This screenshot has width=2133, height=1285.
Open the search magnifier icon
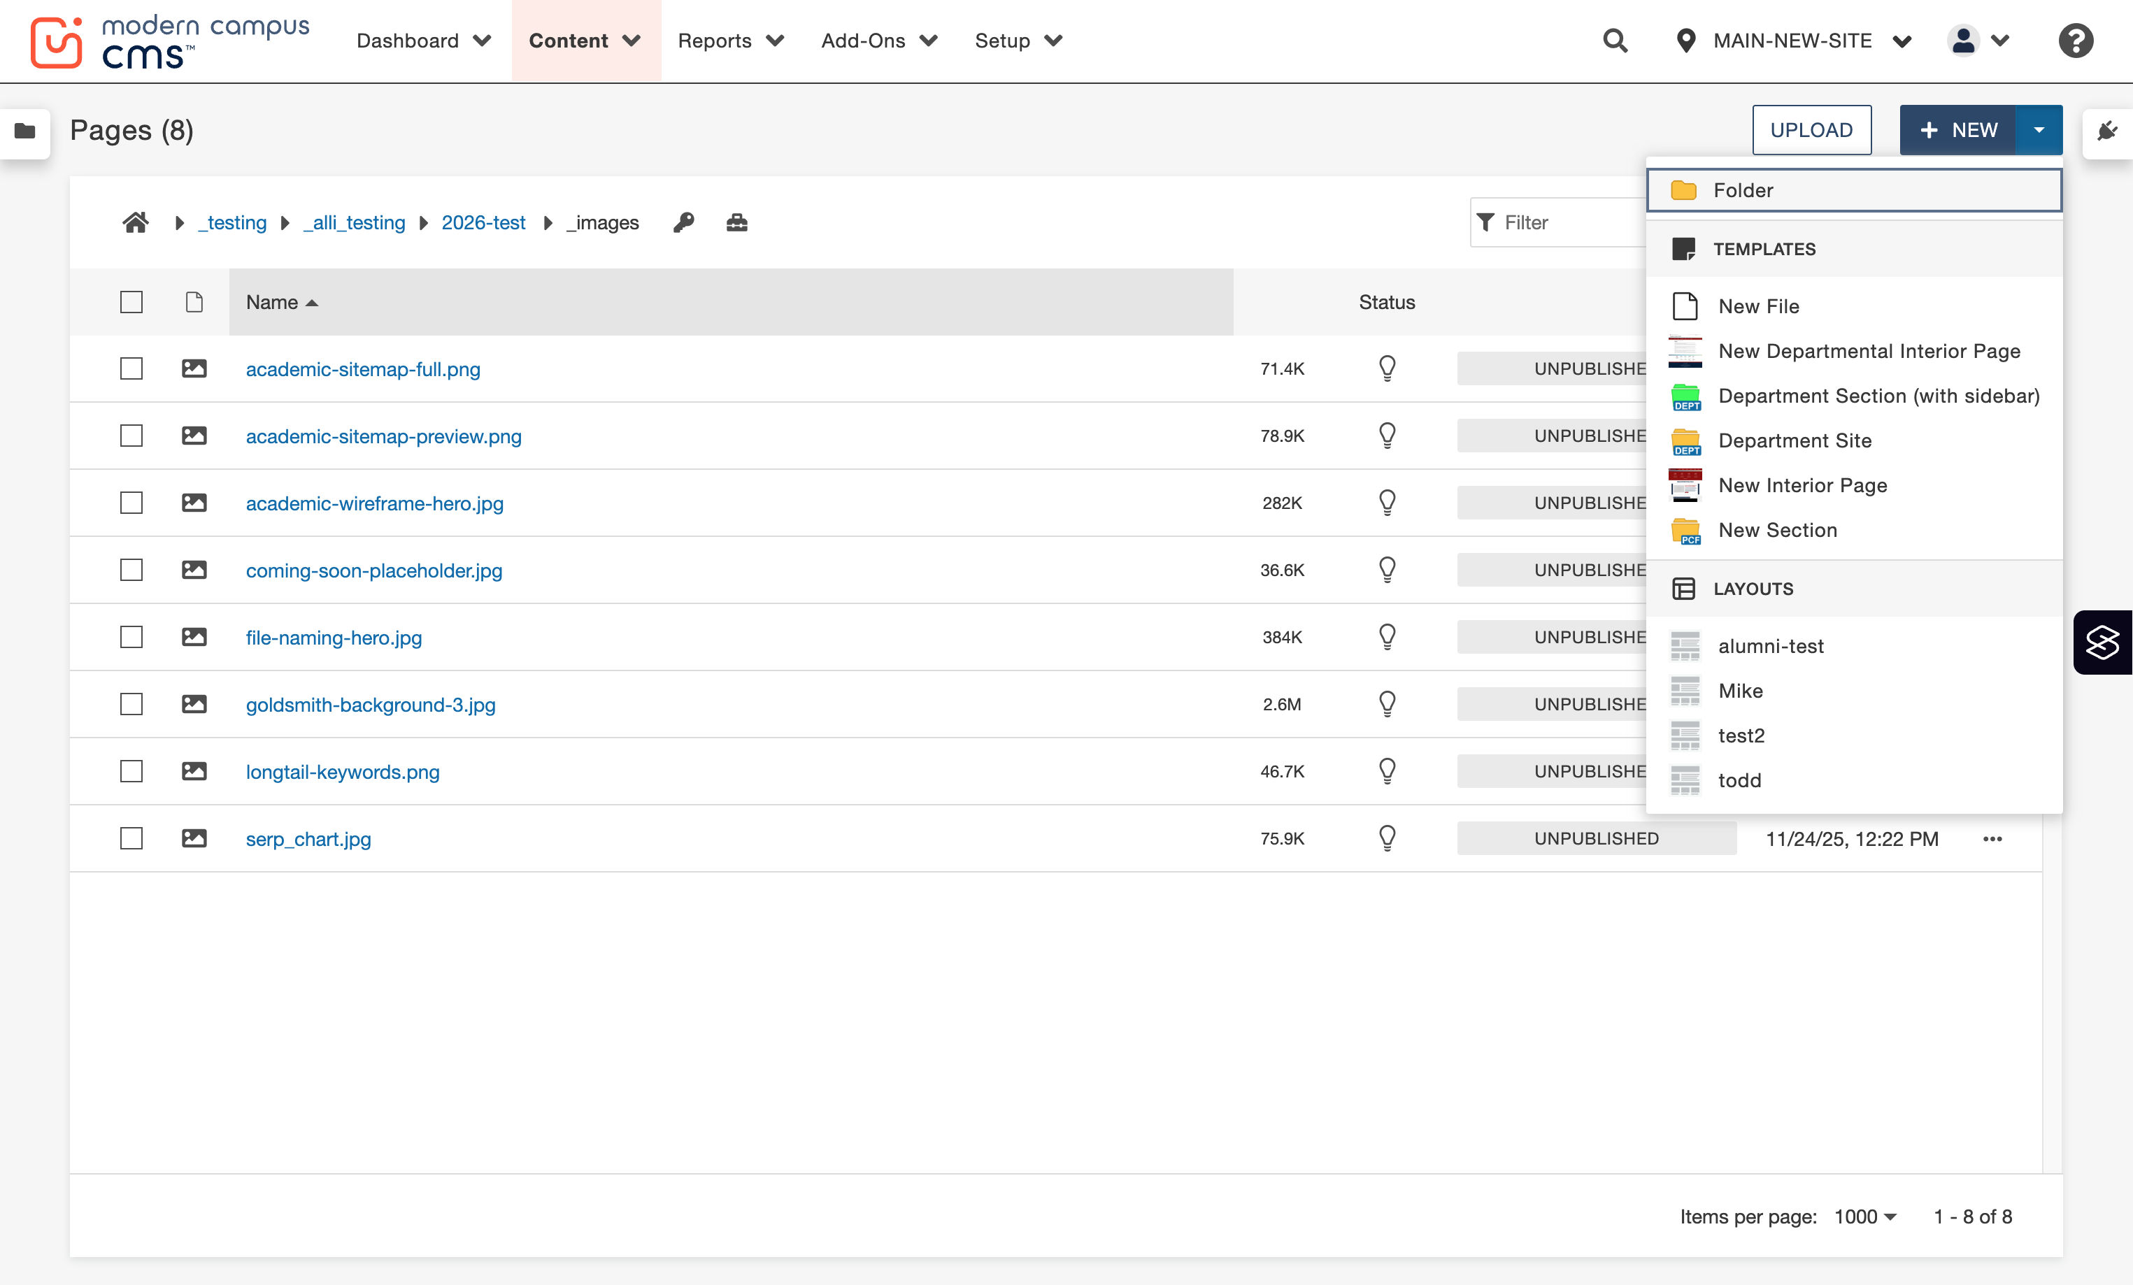1615,41
